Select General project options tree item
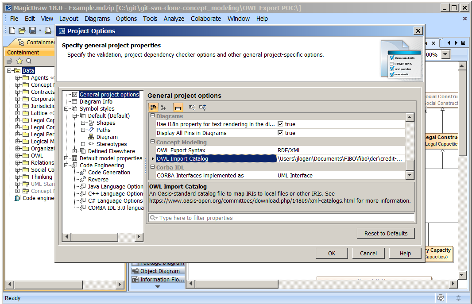 109,94
